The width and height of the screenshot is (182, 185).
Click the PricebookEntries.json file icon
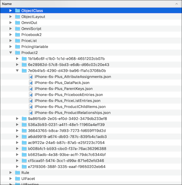pyautogui.click(x=31, y=95)
